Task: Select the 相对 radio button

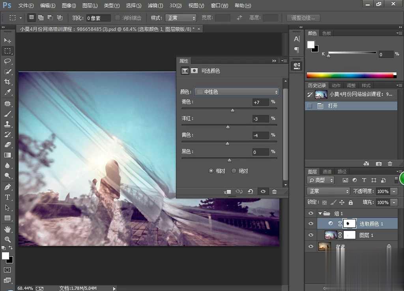Action: coord(211,171)
